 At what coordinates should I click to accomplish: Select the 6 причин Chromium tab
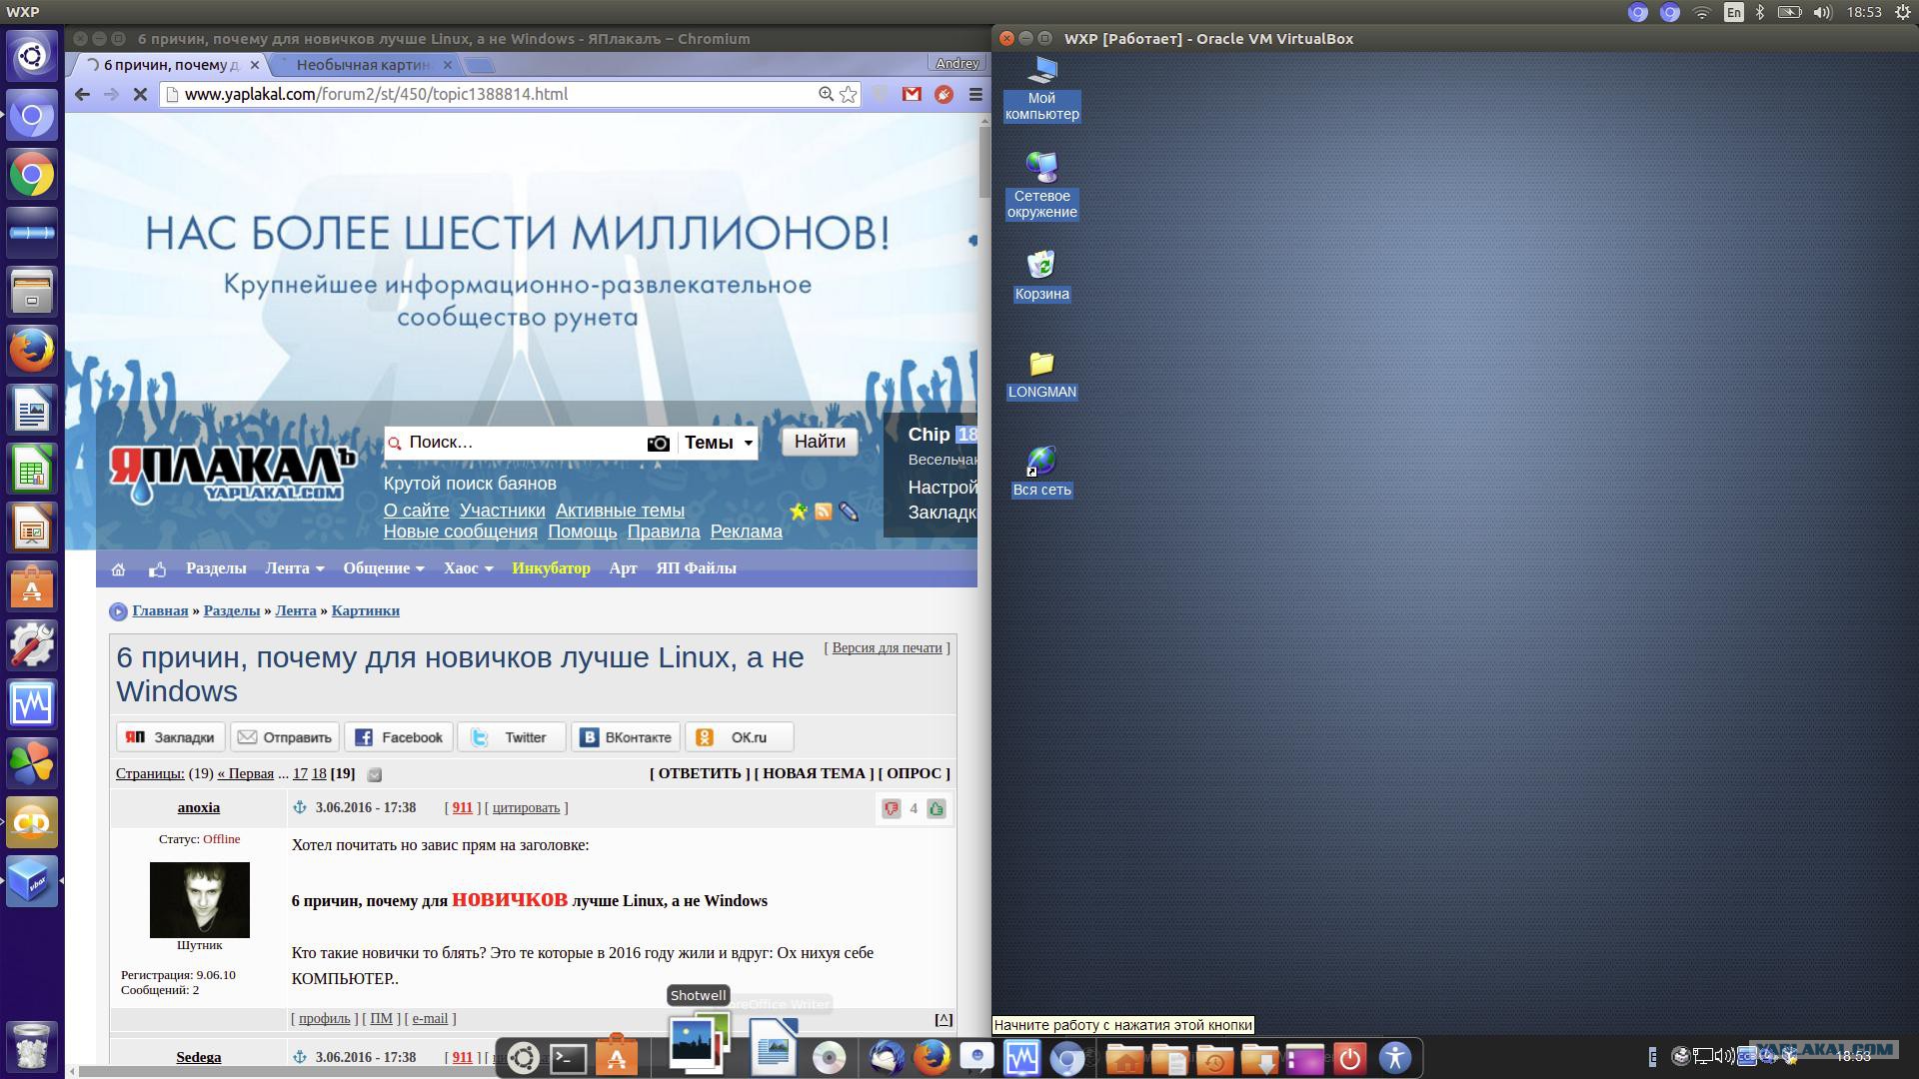170,65
